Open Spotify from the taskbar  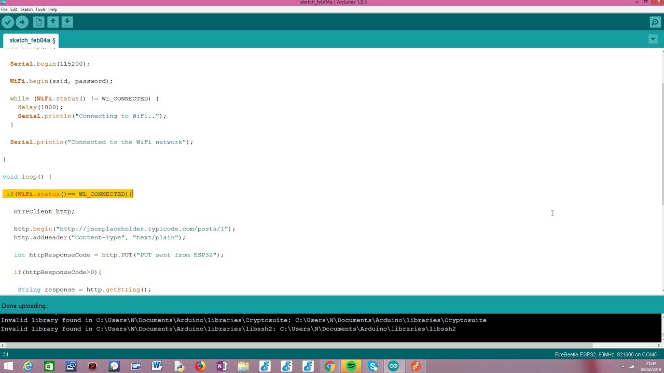coord(351,366)
